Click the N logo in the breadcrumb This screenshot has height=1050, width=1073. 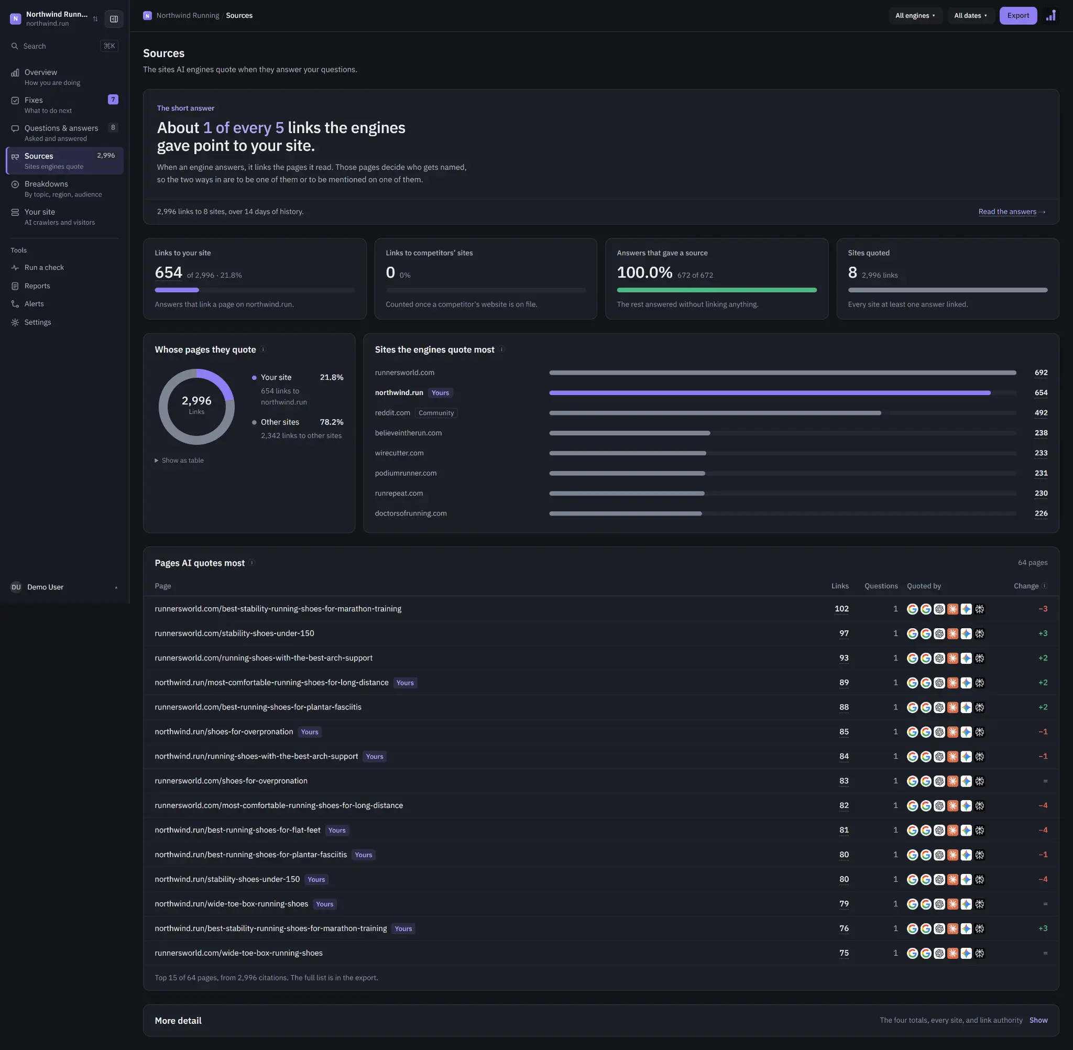pyautogui.click(x=147, y=15)
